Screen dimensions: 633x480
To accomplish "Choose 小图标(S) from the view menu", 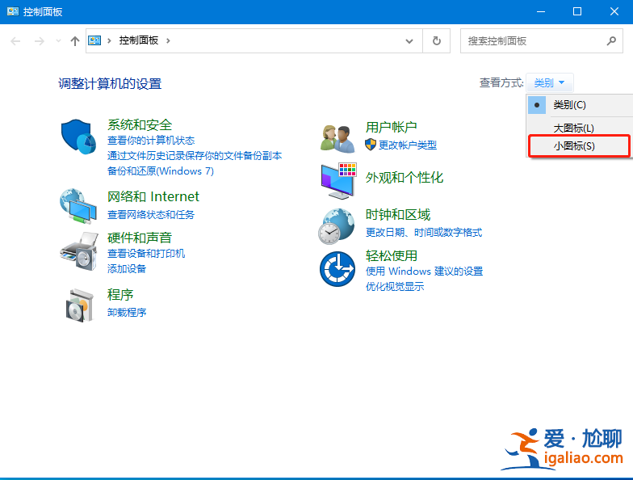I will coord(580,145).
